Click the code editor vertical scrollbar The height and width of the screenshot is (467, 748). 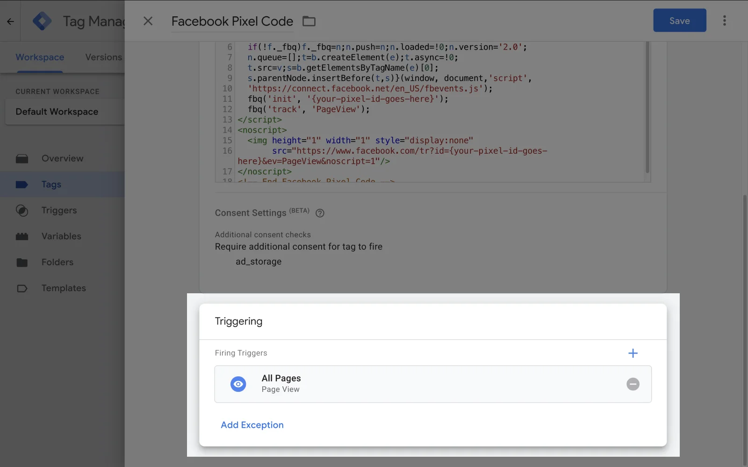(x=647, y=107)
